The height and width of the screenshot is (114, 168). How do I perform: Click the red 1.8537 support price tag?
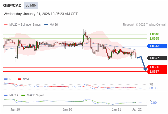click(157, 72)
